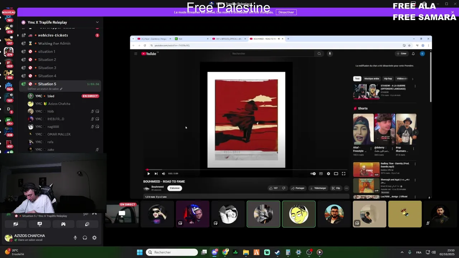Screen dimensions: 459x258
Task: Click the YouTube video progress bar
Action: [x=246, y=170]
